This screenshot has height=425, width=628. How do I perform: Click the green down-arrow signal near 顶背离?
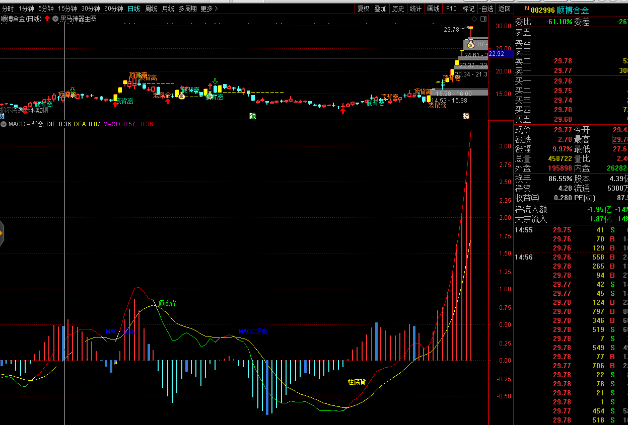pos(73,90)
